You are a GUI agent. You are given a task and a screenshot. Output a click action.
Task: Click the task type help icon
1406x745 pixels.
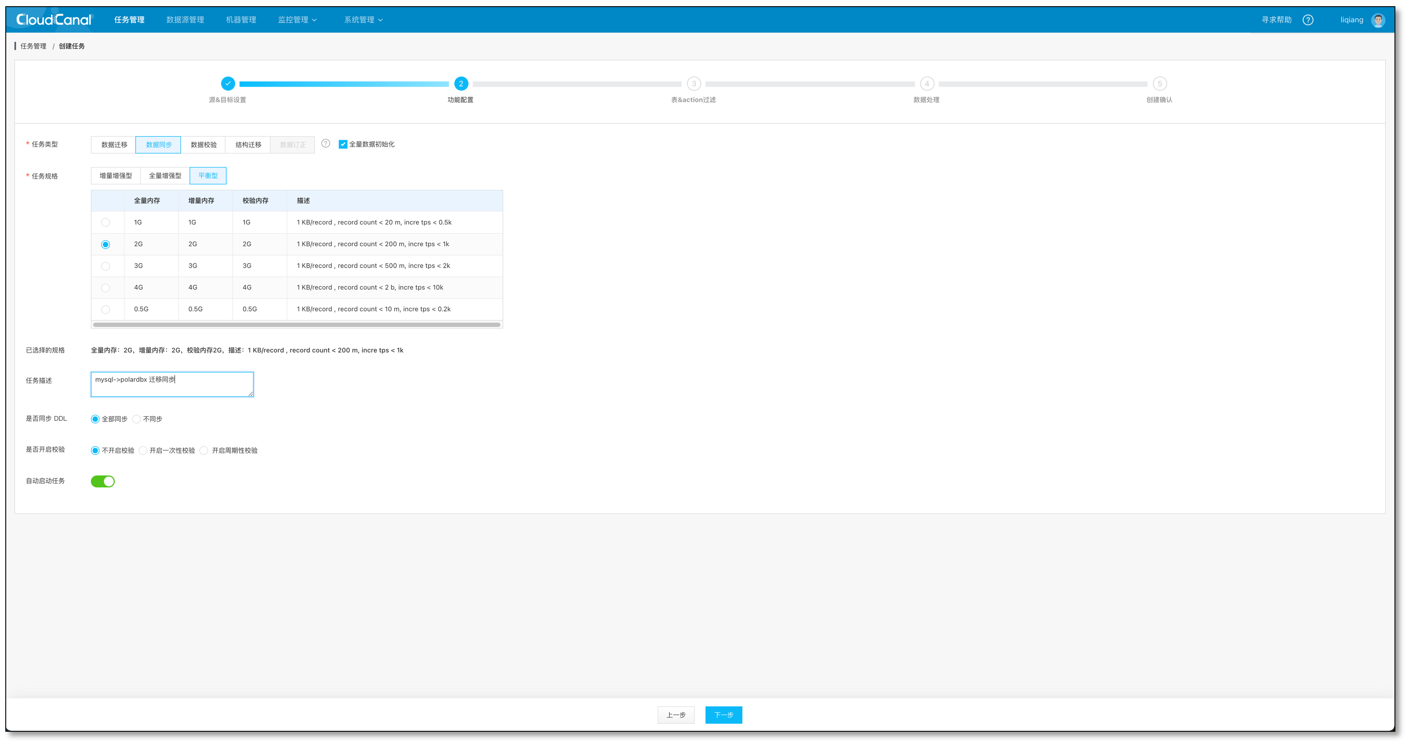click(x=325, y=143)
